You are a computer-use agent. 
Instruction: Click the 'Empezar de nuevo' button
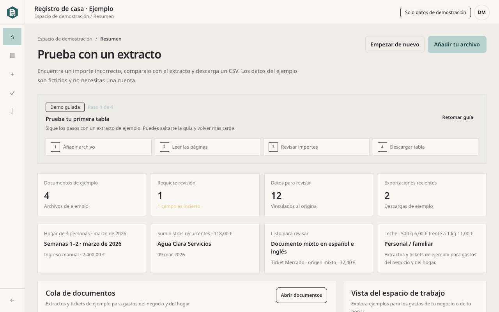(x=395, y=44)
